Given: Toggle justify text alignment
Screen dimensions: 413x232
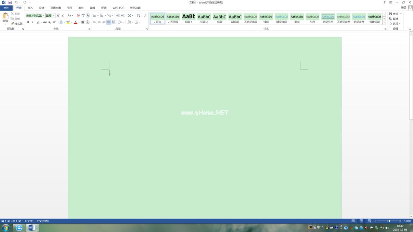Looking at the screenshot, I should click(109, 22).
